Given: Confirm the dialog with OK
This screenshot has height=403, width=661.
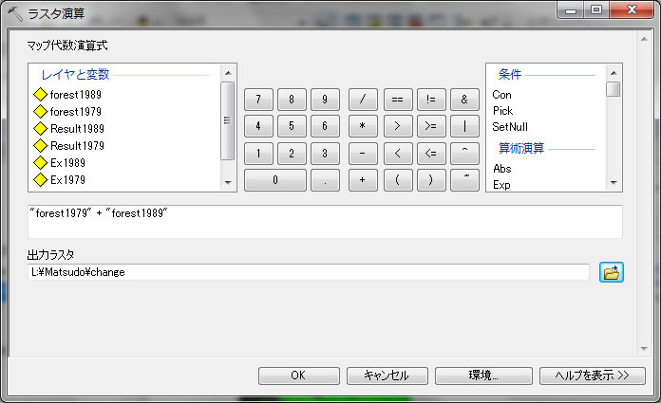Looking at the screenshot, I should point(298,375).
